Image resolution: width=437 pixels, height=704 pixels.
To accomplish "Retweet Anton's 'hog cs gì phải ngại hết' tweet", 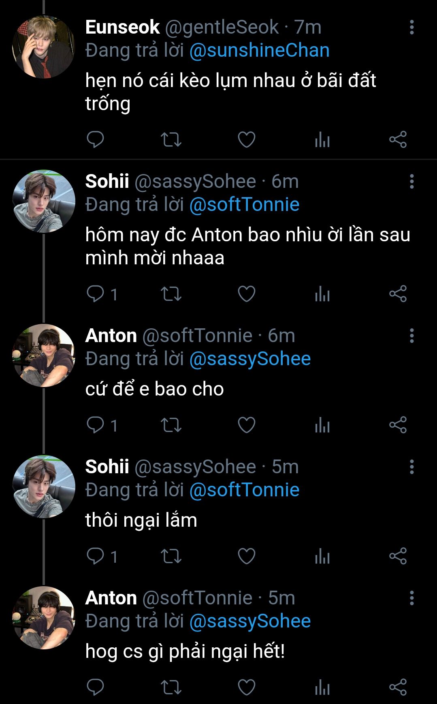I will click(x=171, y=687).
